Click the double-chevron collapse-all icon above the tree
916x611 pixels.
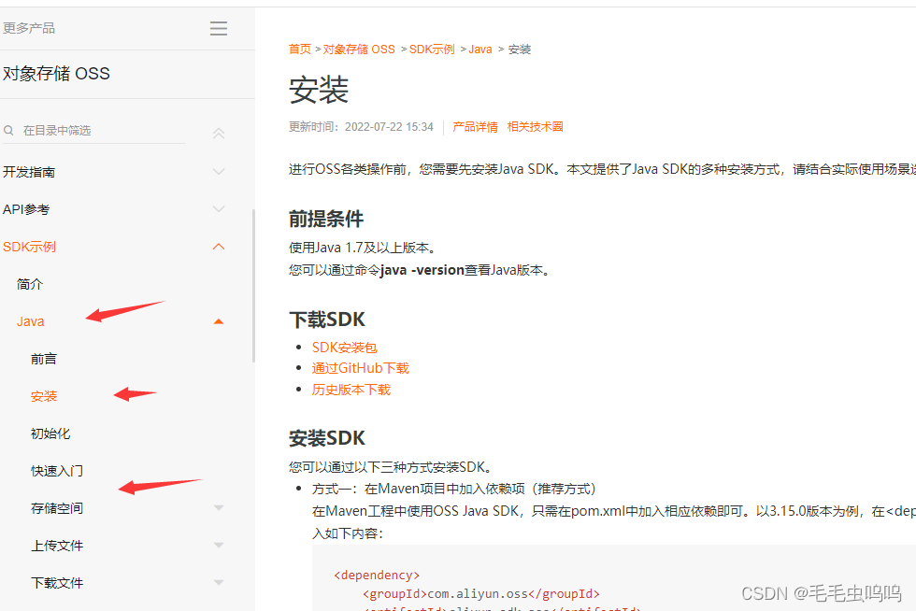tap(218, 134)
